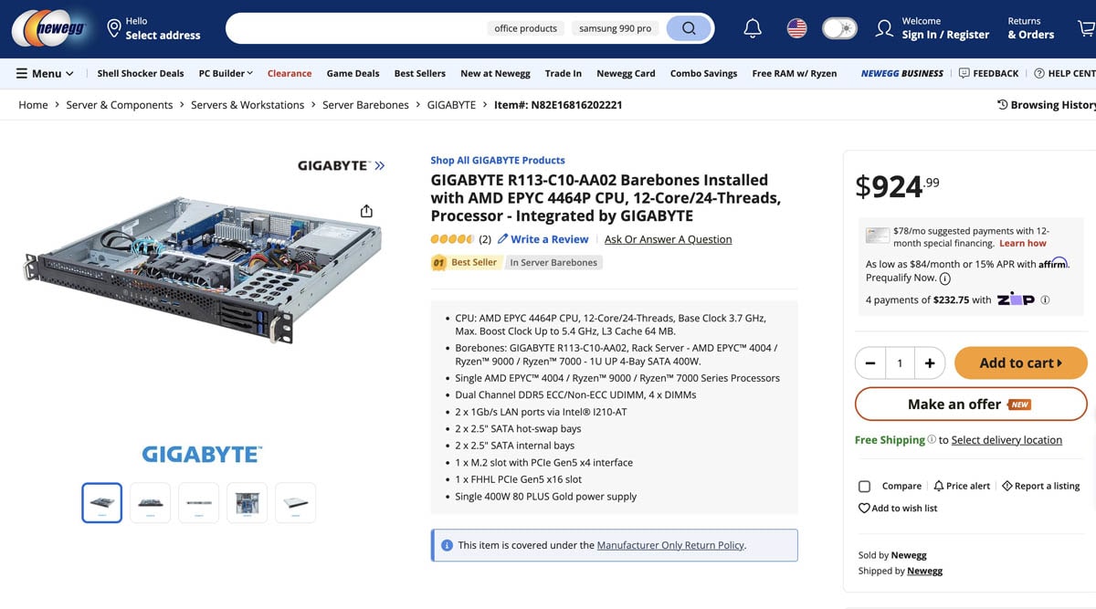Open Manufacturer Only Return Policy link
The height and width of the screenshot is (609, 1096).
670,545
